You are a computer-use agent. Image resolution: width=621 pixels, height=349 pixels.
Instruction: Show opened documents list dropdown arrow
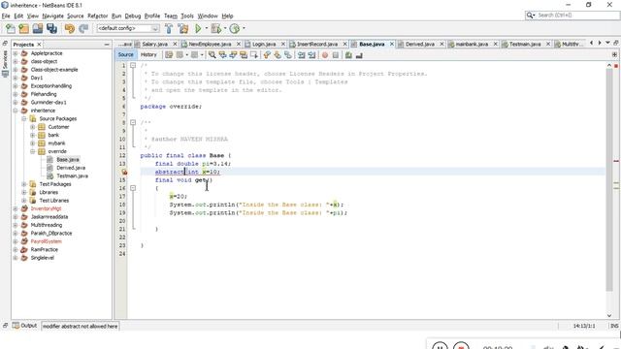click(607, 43)
